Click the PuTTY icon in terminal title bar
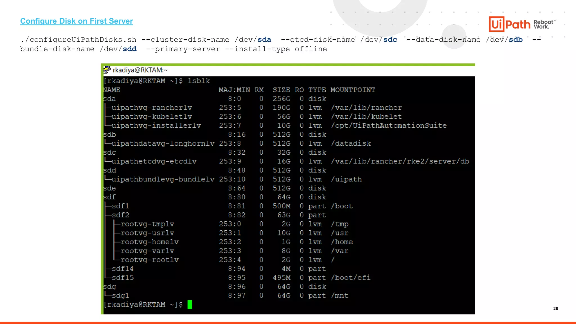 pyautogui.click(x=107, y=70)
